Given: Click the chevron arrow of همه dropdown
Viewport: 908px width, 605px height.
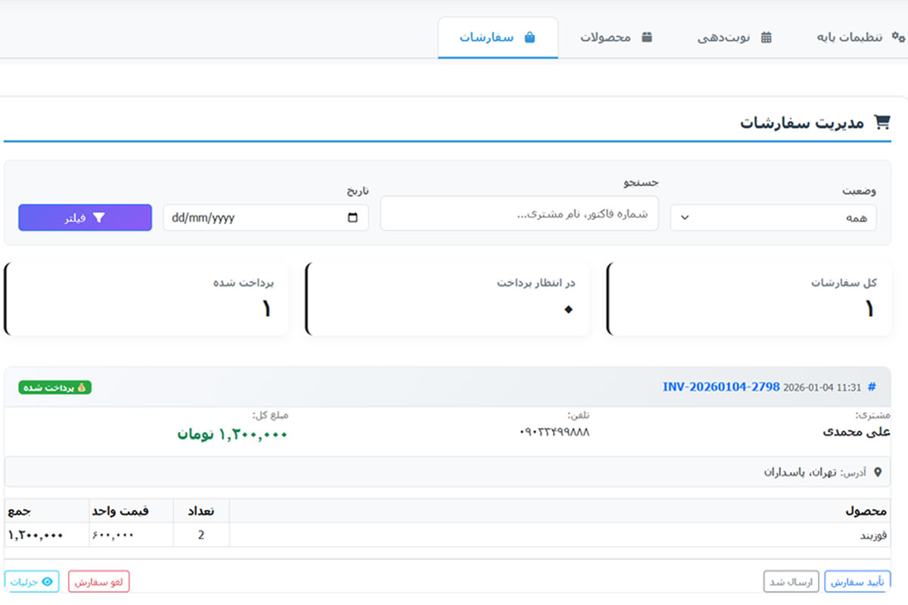Looking at the screenshot, I should click(x=685, y=218).
